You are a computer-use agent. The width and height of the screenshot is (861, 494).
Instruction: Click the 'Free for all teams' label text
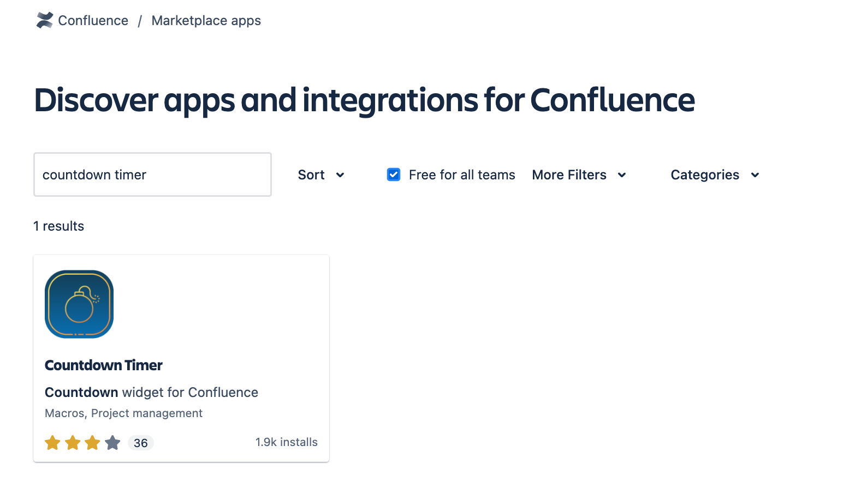coord(462,175)
